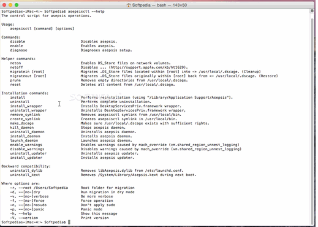Click the support.apple.com URL text

[x=148, y=67]
